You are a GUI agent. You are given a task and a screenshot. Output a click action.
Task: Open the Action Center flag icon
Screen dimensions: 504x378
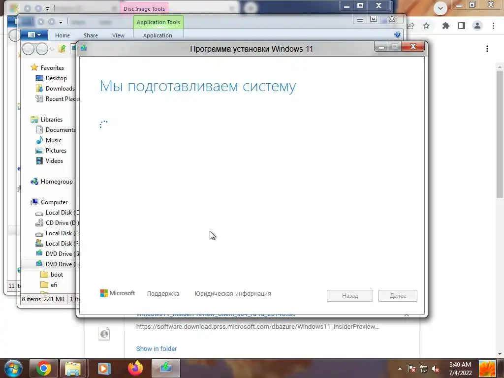(x=412, y=369)
